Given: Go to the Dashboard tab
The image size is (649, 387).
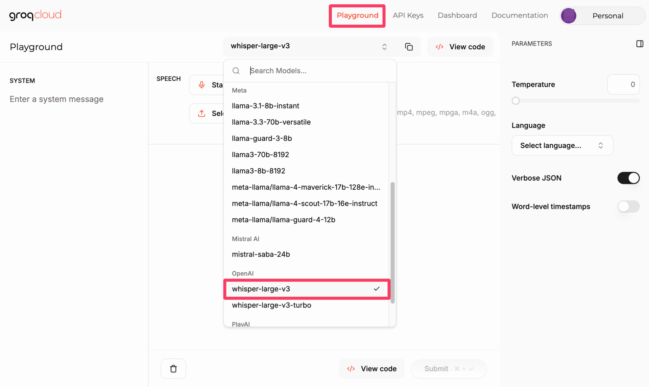Looking at the screenshot, I should click(x=457, y=15).
